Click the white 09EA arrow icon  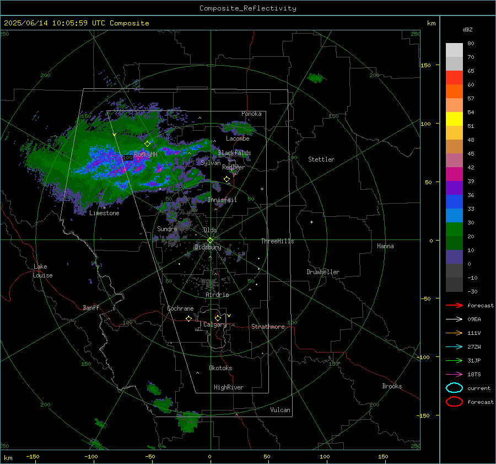point(454,319)
